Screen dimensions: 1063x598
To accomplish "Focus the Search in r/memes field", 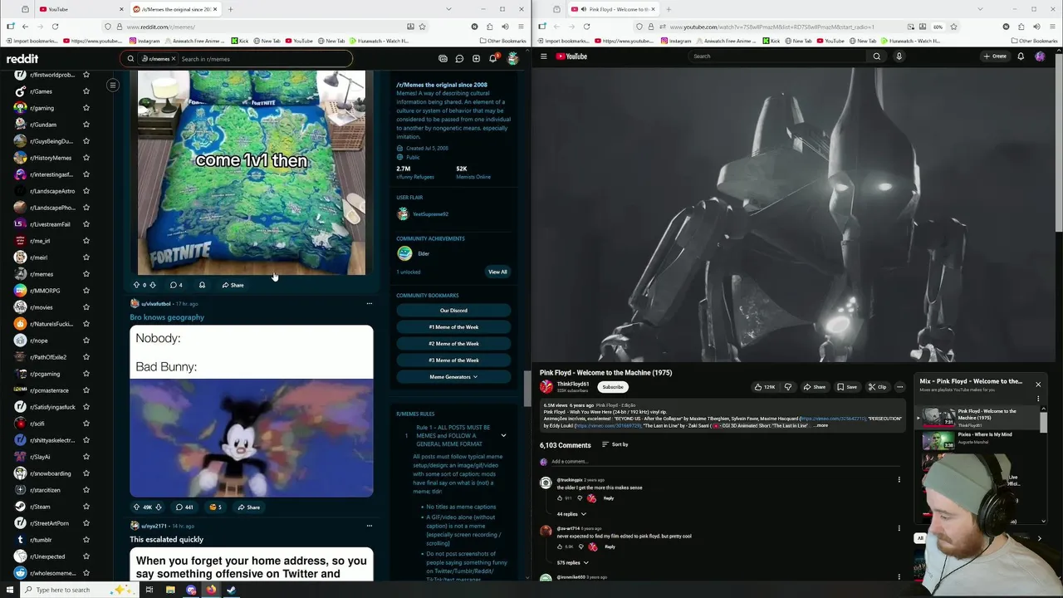I will (x=264, y=59).
